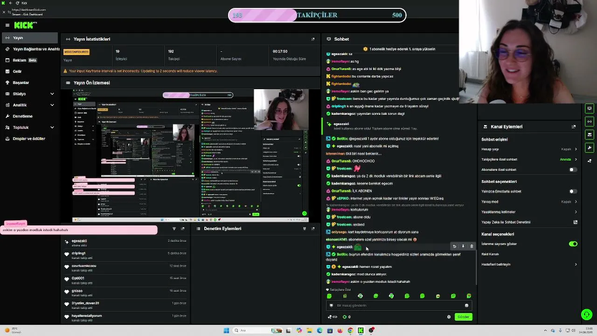Pop out the Yayın İstatistikleri panel
Image resolution: width=597 pixels, height=336 pixels.
tap(313, 39)
